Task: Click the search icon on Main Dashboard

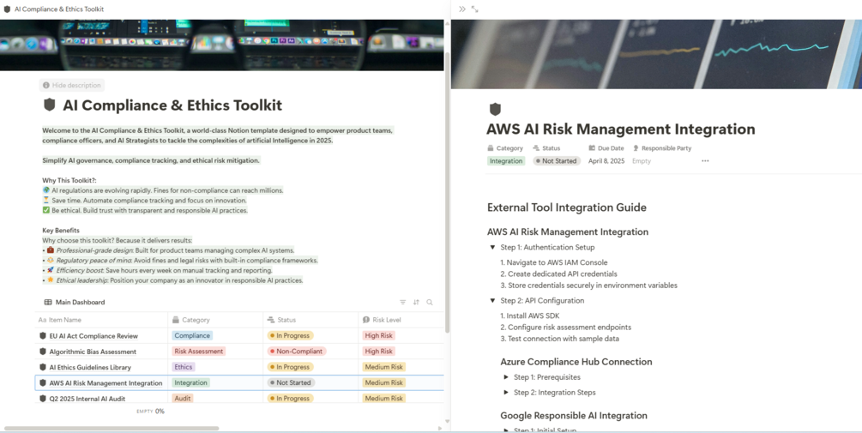Action: coord(430,302)
